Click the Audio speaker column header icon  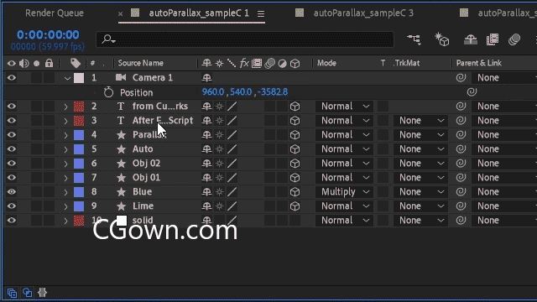coord(24,64)
